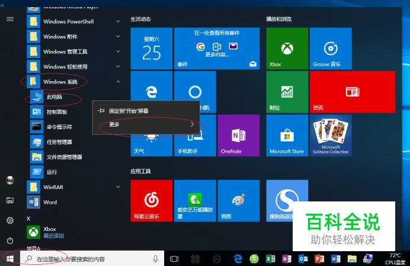Open Microsoft Edge tile
Screen dimensions: 410x266
click(x=152, y=86)
